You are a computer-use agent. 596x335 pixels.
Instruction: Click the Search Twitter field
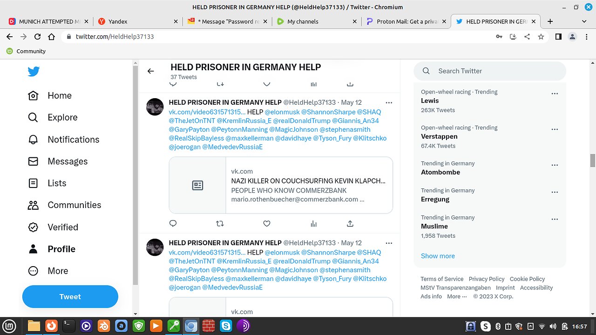(490, 71)
